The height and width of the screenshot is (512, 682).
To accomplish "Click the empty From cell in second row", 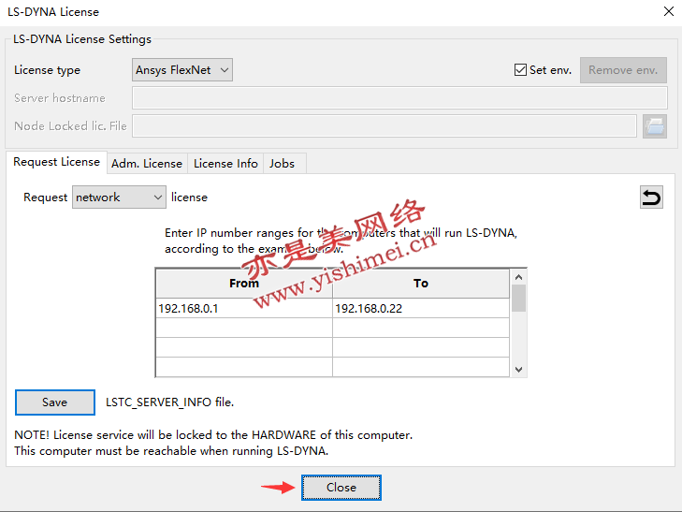I will tap(244, 328).
